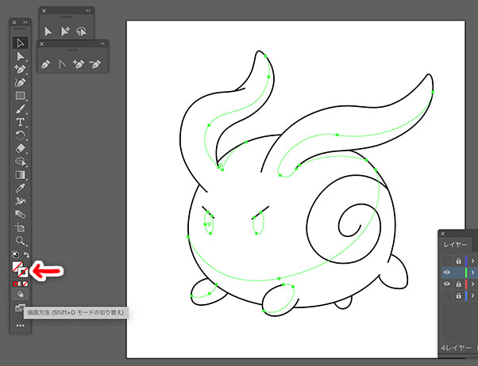Show the topmost hidden layer
Viewport: 478px width, 366px height.
(446, 261)
